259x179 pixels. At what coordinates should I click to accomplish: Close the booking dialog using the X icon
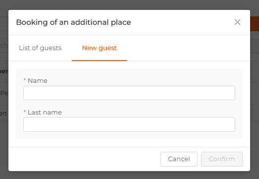coord(237,22)
